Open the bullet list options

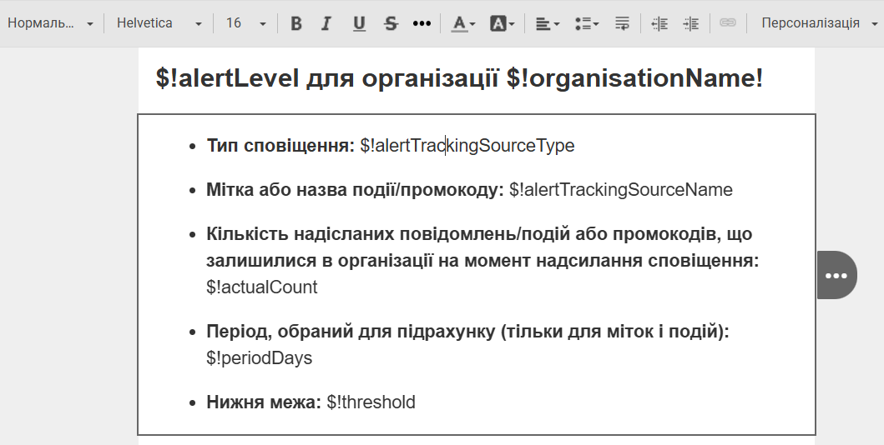click(x=586, y=23)
